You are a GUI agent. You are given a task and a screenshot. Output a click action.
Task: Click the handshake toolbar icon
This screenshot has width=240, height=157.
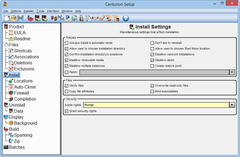(96, 18)
